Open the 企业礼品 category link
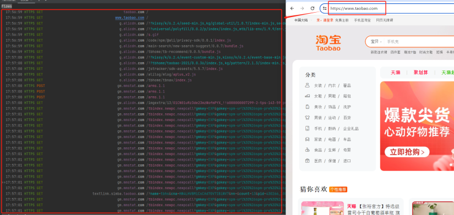Viewport: 454px width, 215px height. (351, 129)
